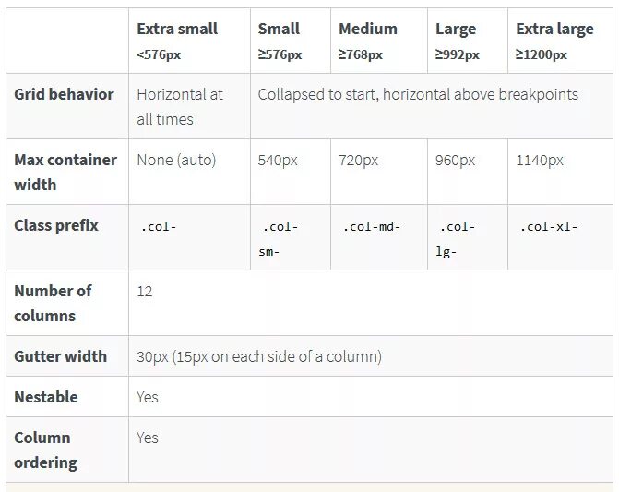The image size is (619, 492).
Task: Click the Nestable row's Yes value
Action: pyautogui.click(x=148, y=397)
